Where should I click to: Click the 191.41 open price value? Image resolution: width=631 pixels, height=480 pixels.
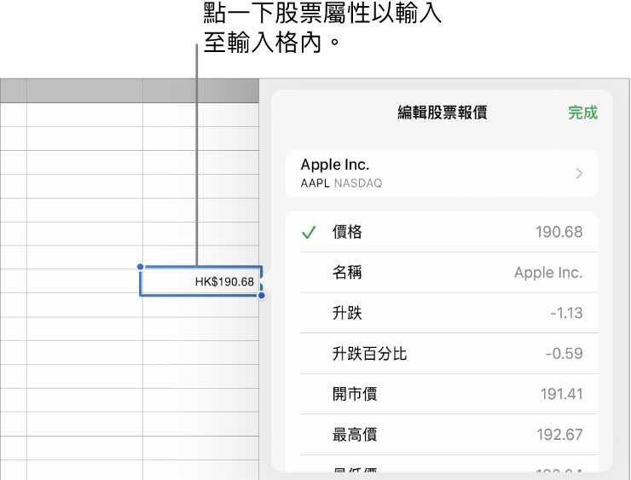click(561, 394)
